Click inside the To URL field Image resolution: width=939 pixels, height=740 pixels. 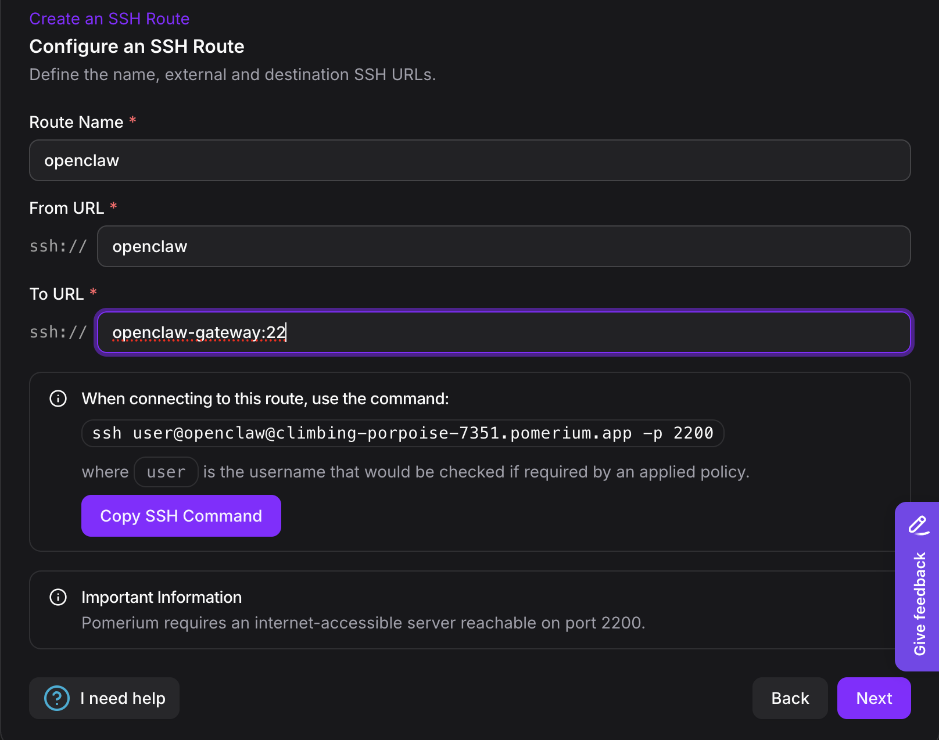coord(503,332)
